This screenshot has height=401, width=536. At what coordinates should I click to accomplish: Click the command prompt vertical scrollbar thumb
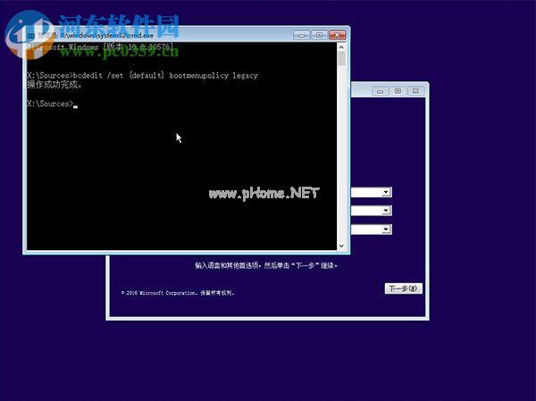click(342, 60)
